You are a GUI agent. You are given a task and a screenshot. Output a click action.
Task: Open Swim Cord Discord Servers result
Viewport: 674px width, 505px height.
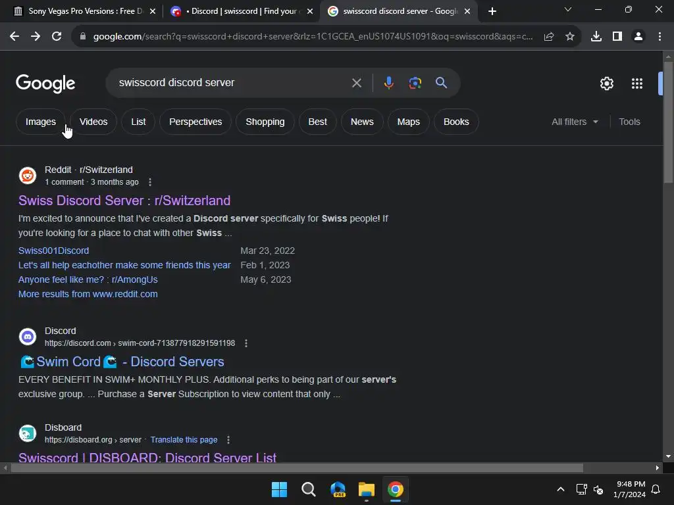pyautogui.click(x=122, y=362)
